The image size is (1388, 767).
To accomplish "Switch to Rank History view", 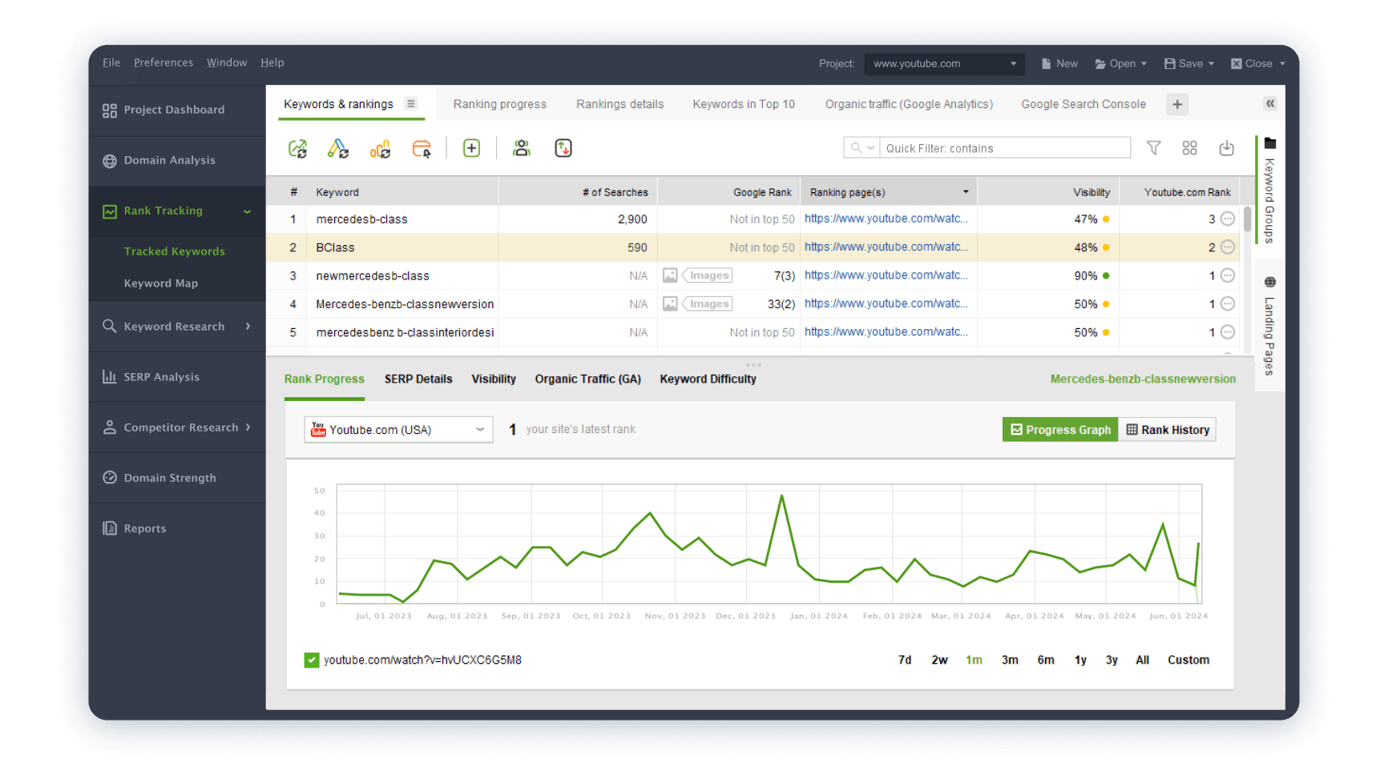I will click(x=1168, y=430).
